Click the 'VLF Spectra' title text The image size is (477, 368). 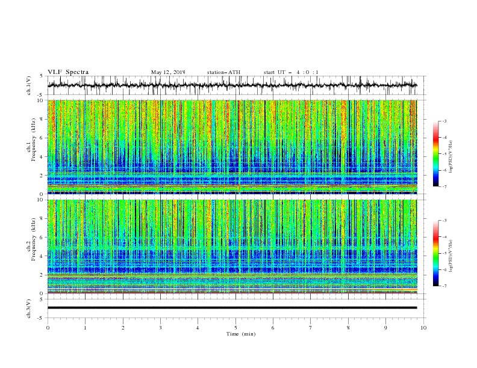68,72
